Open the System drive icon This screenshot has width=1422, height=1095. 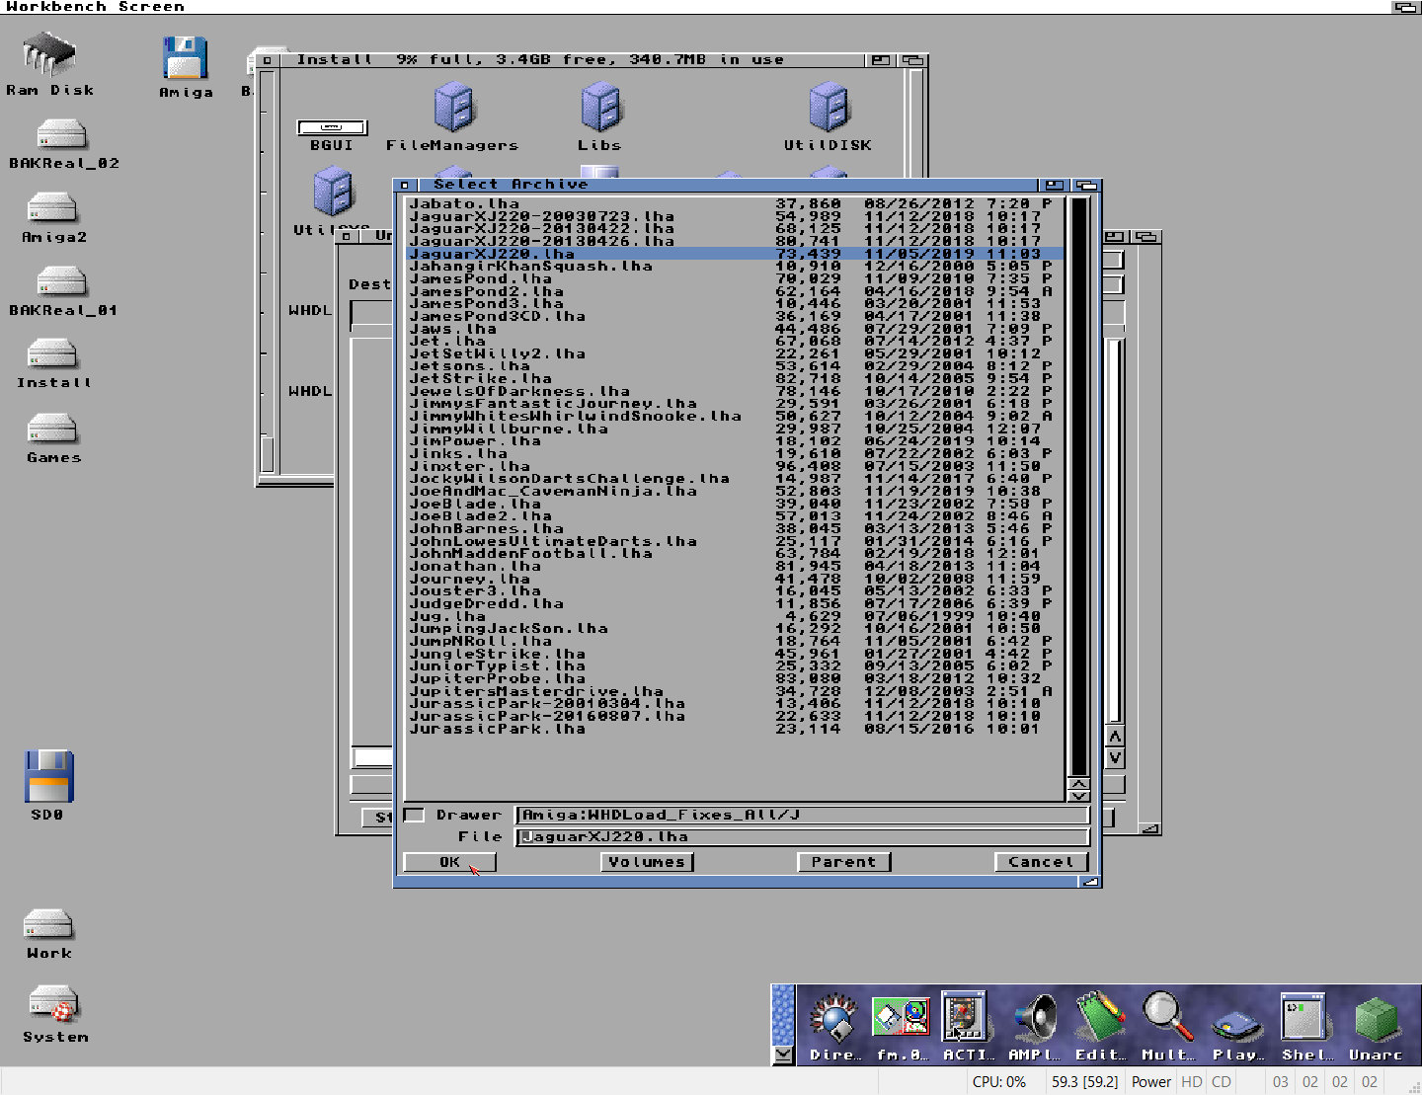[x=53, y=1004]
